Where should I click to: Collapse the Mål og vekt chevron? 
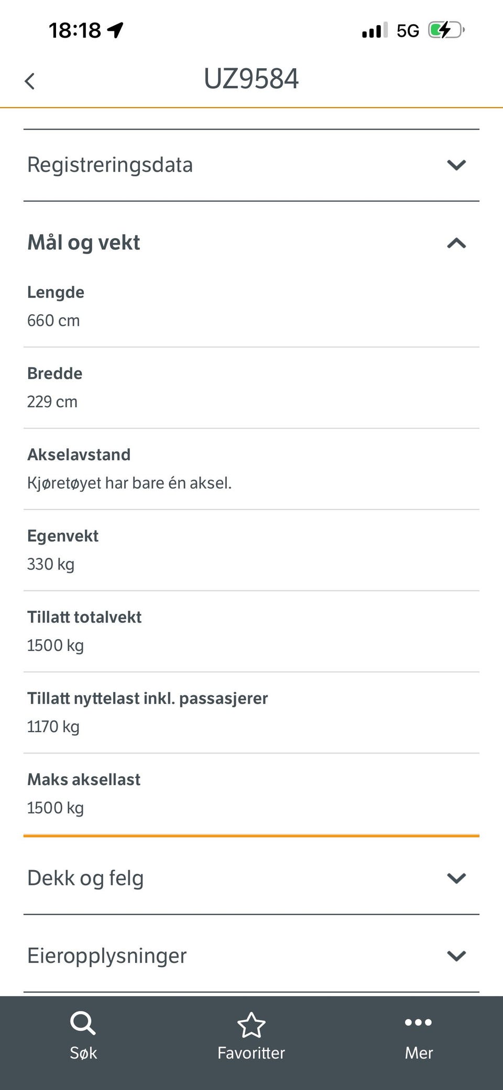[x=456, y=243]
